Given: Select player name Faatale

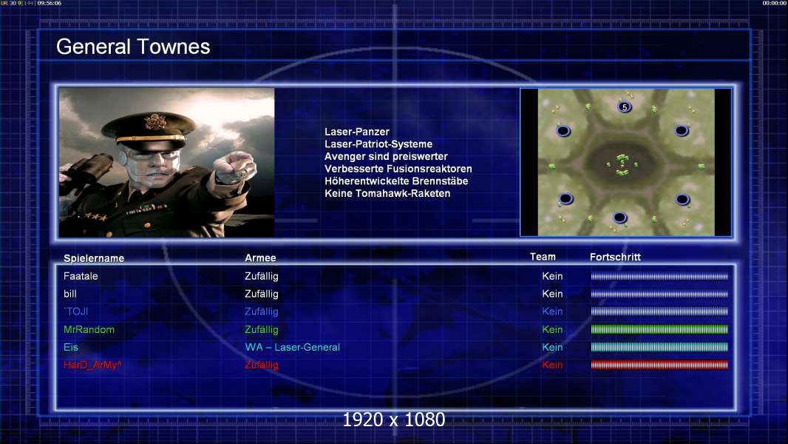Looking at the screenshot, I should (81, 276).
